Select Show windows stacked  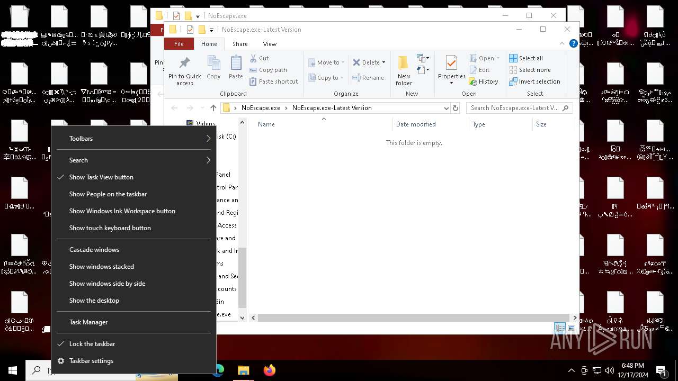click(133, 267)
